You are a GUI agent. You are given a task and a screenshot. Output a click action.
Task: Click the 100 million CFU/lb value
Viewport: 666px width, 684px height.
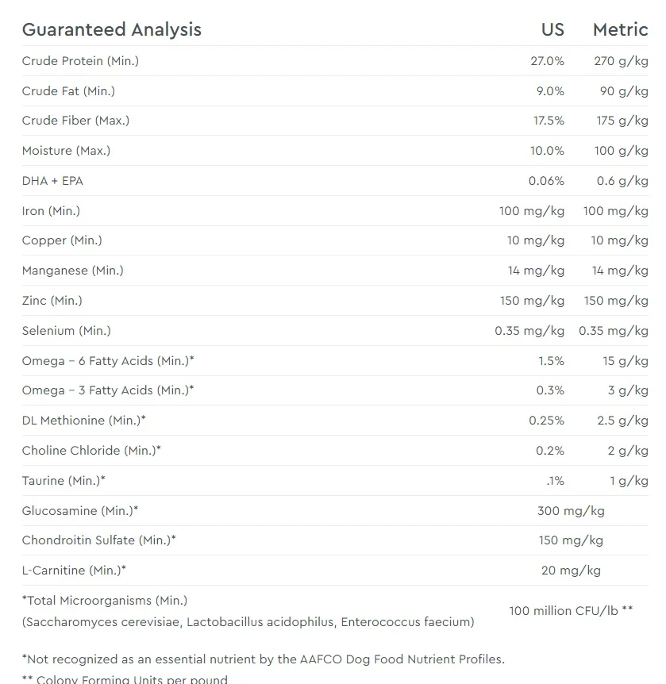tap(571, 611)
